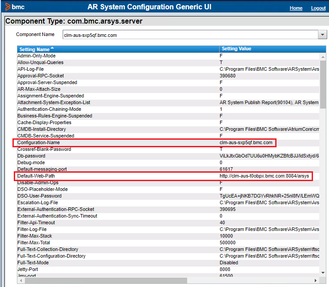The width and height of the screenshot is (329, 287).
Task: Sort by Setting Value column header
Action: click(236, 49)
